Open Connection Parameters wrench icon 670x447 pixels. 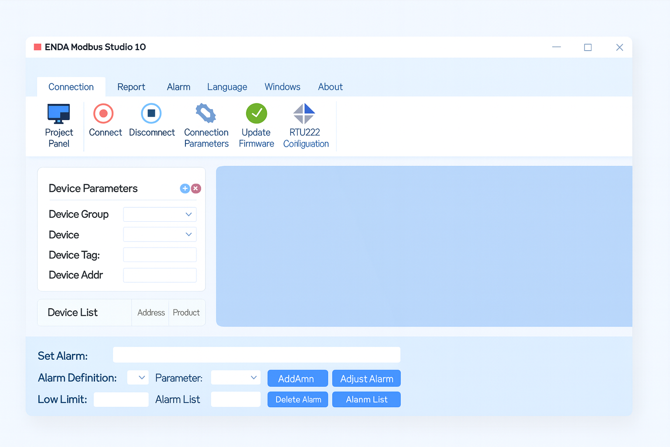click(206, 113)
